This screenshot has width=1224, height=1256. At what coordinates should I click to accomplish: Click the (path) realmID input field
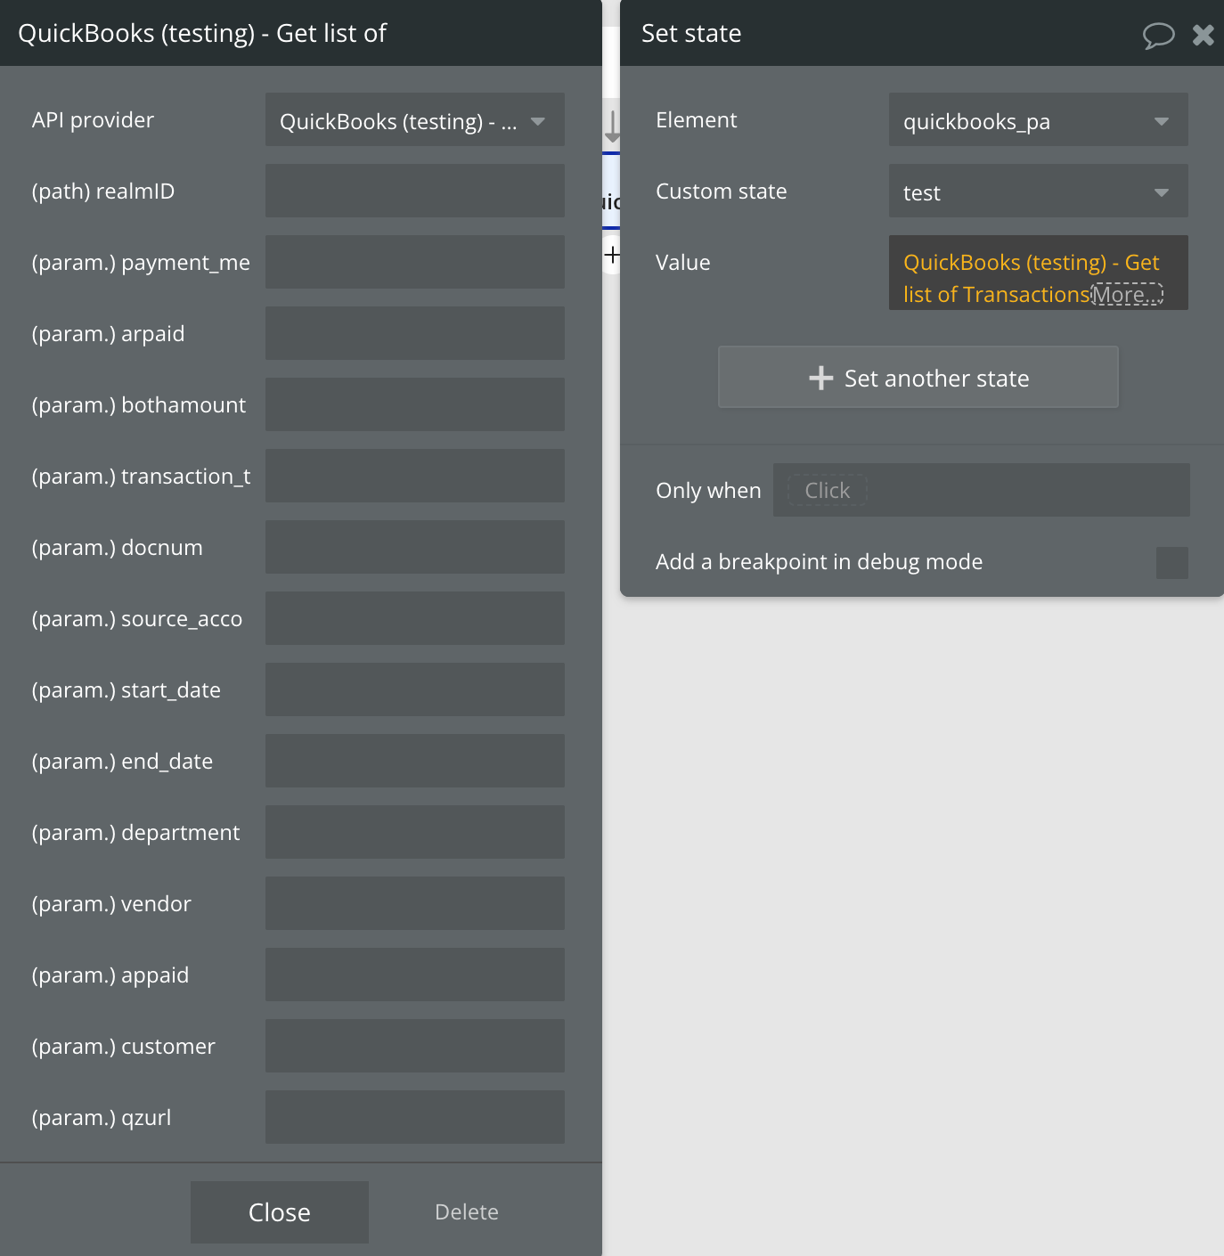point(415,191)
